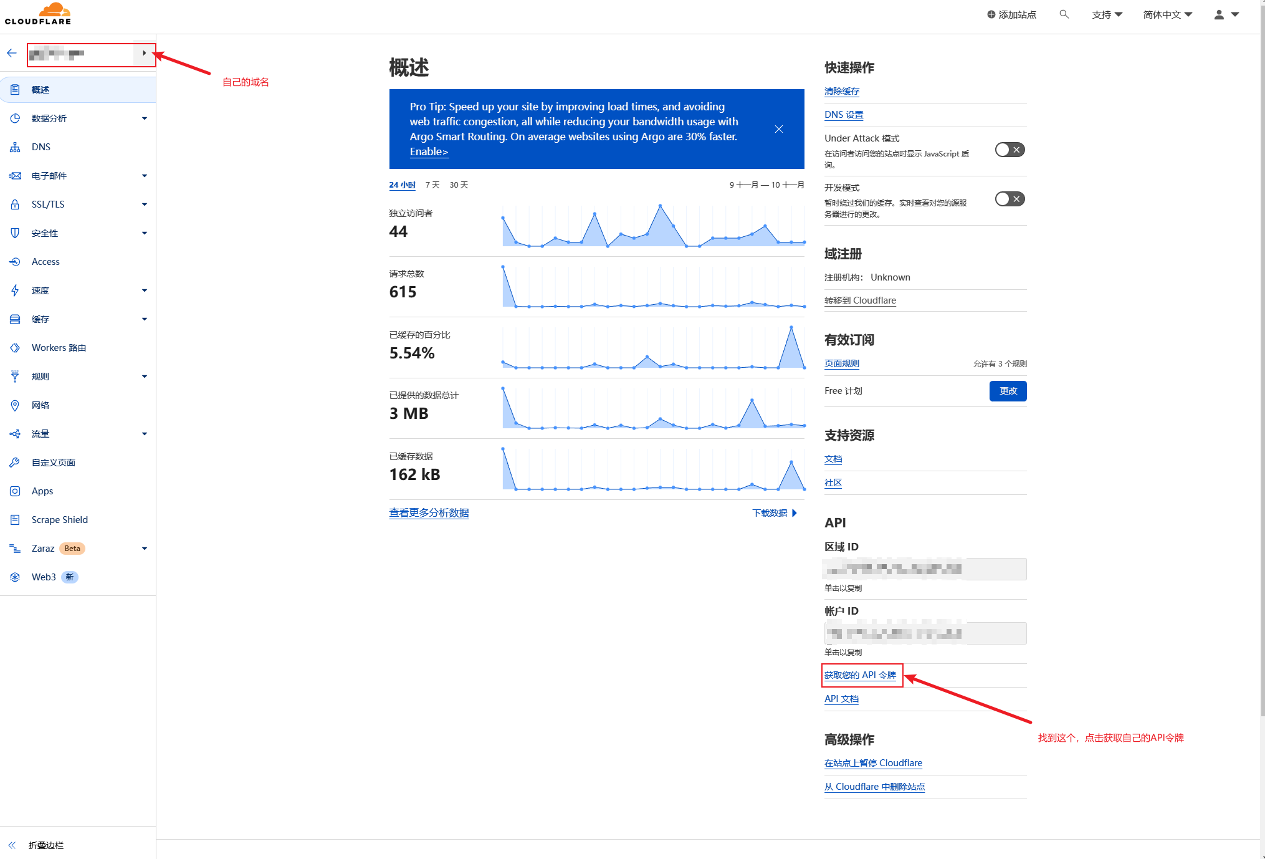This screenshot has height=859, width=1265.
Task: Enable Under Attack 模式 toggle
Action: 1010,150
